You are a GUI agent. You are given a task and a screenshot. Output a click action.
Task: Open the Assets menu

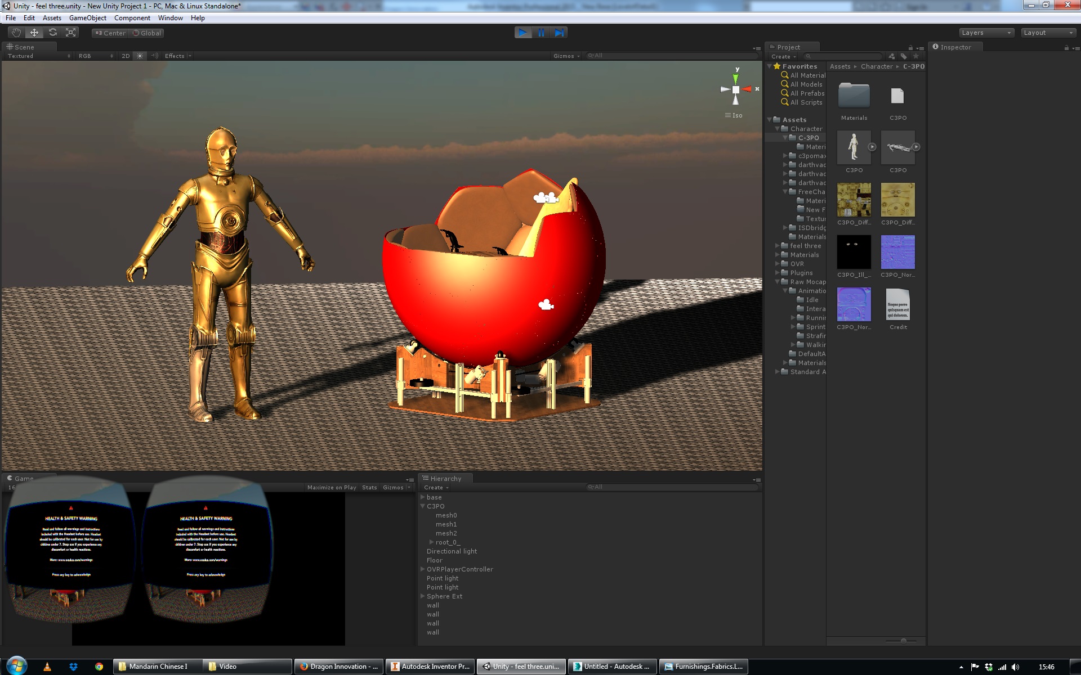(52, 18)
